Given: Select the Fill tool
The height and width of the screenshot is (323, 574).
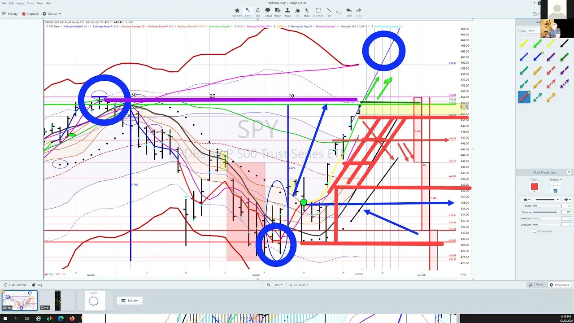Looking at the screenshot, I should (x=297, y=12).
